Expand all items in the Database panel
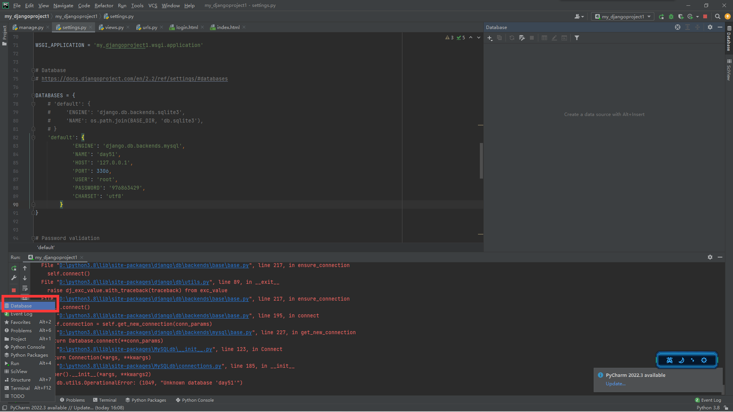Viewport: 733px width, 412px height. tap(688, 27)
